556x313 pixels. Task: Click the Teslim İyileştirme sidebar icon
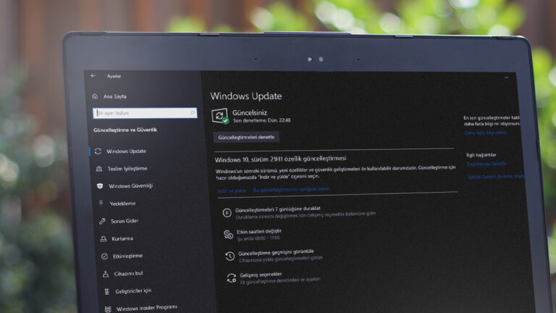(x=99, y=169)
